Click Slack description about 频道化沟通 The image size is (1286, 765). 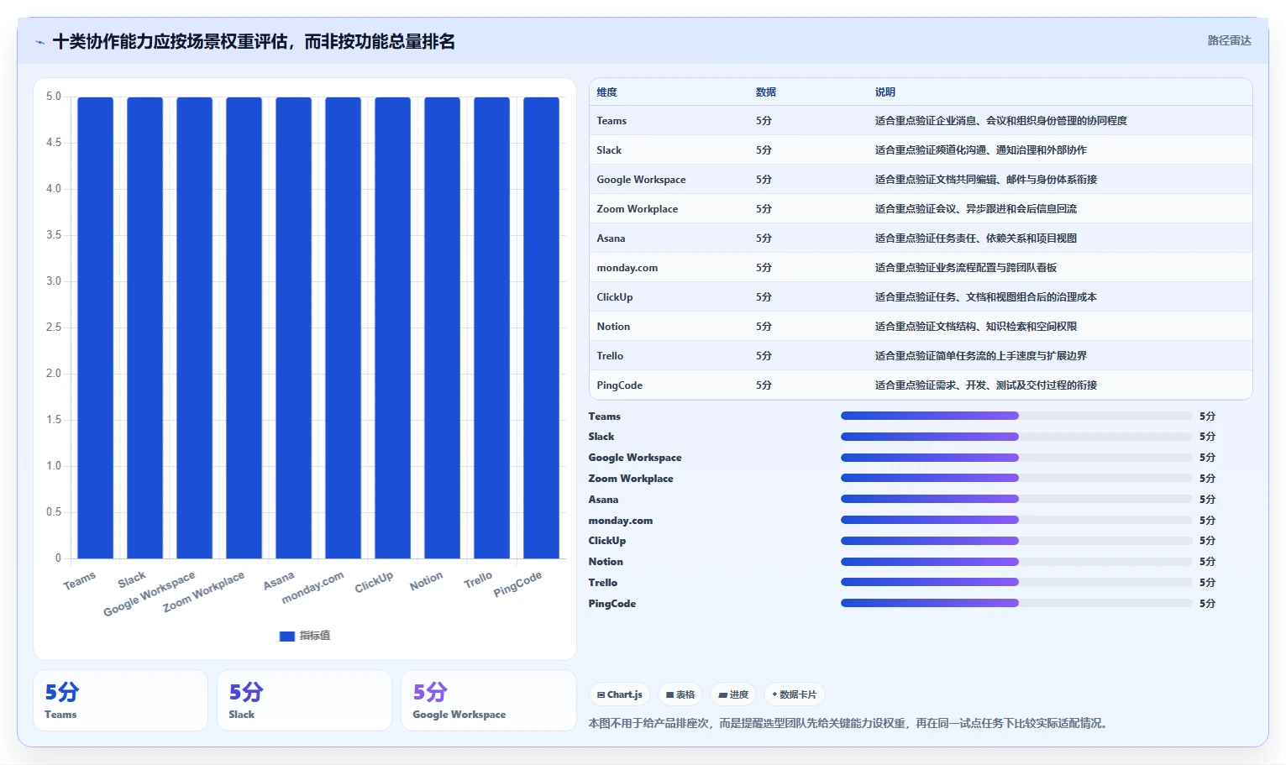pos(980,150)
